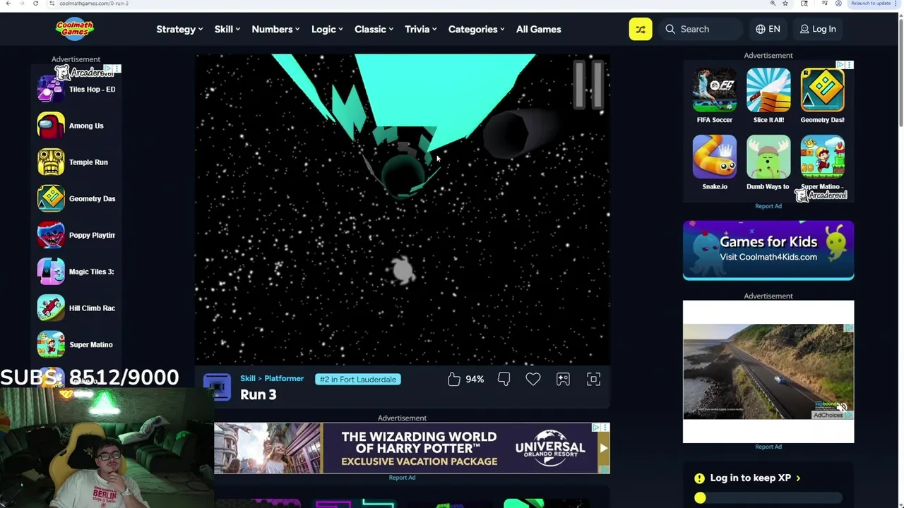Open Poppy Playtime in the sidebar ad
Screen dimensions: 904x508
(x=76, y=235)
